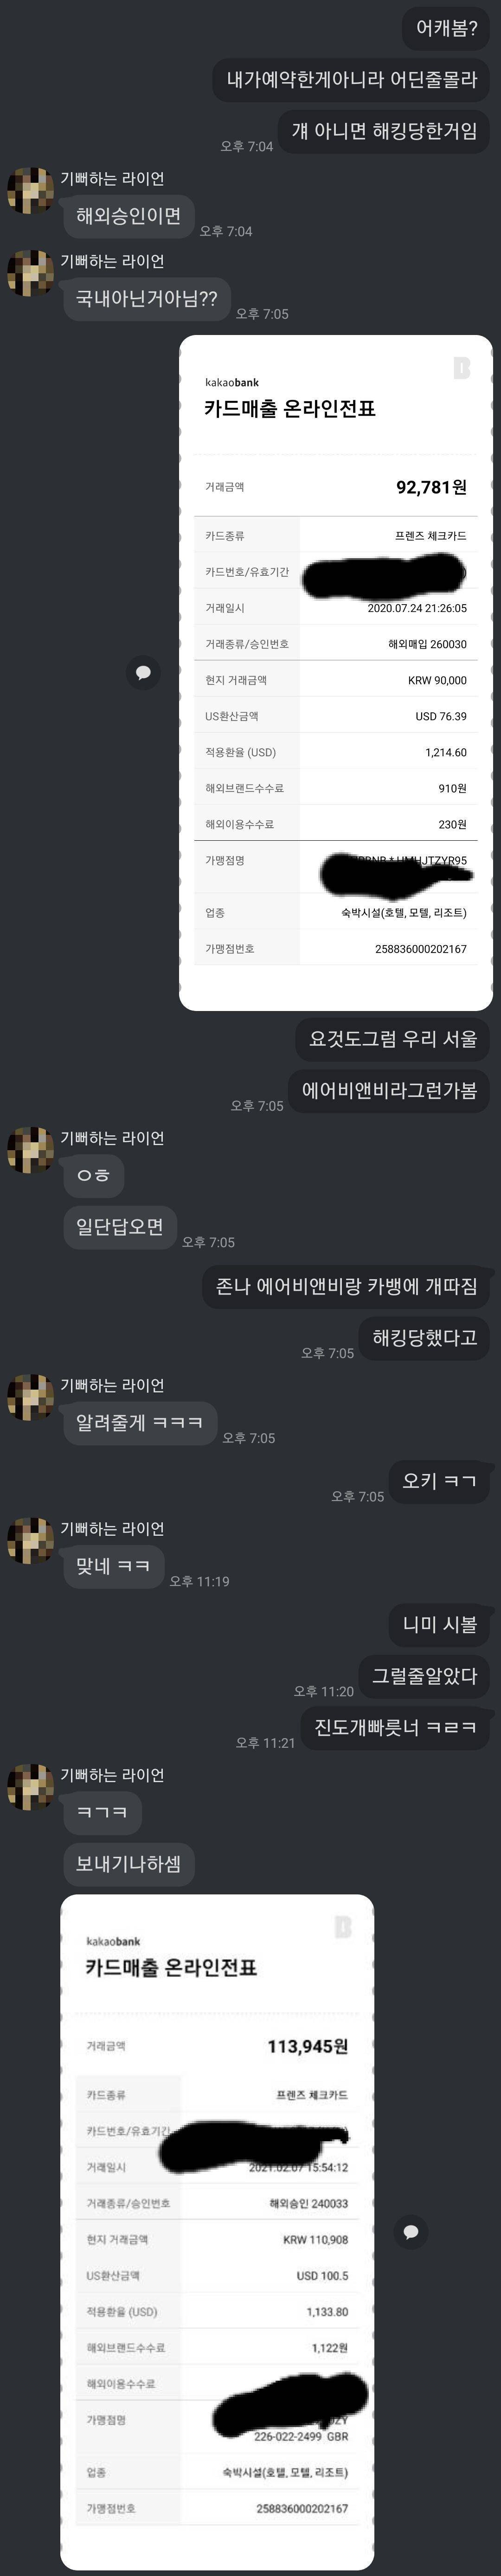
Task: Open profile avatar next to 국내아닌거아님?? message
Action: [x=30, y=273]
